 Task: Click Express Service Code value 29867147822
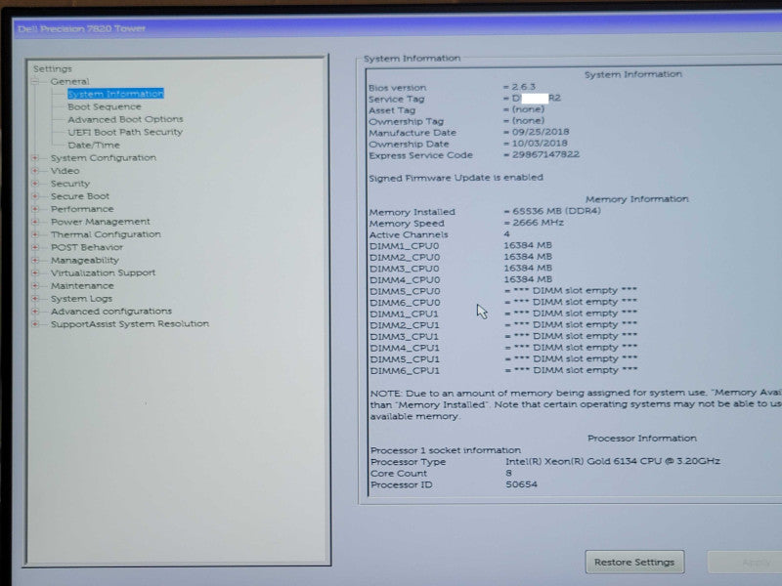point(545,155)
